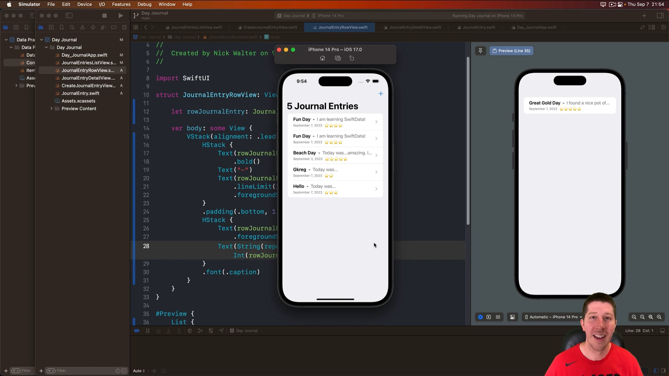Switch to CreateJournalEntryView.swift tab
The width and height of the screenshot is (669, 376).
point(267,28)
